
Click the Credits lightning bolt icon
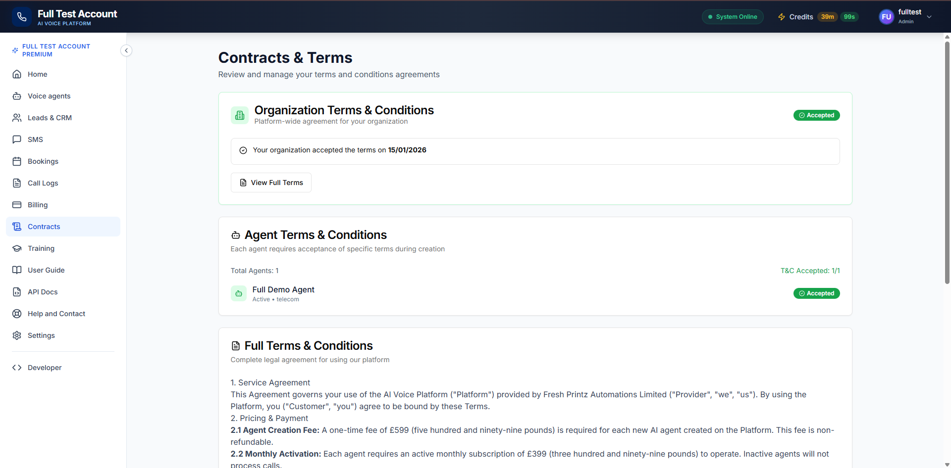click(782, 16)
